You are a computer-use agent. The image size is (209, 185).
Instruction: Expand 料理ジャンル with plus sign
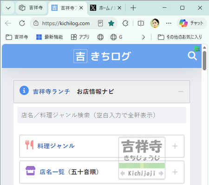point(175,146)
